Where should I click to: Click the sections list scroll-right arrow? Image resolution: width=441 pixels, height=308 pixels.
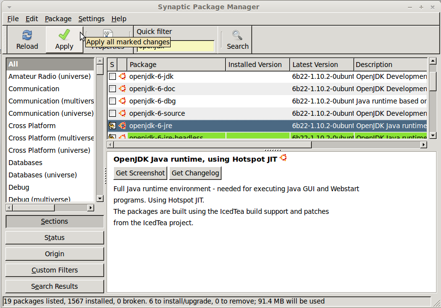[91, 207]
